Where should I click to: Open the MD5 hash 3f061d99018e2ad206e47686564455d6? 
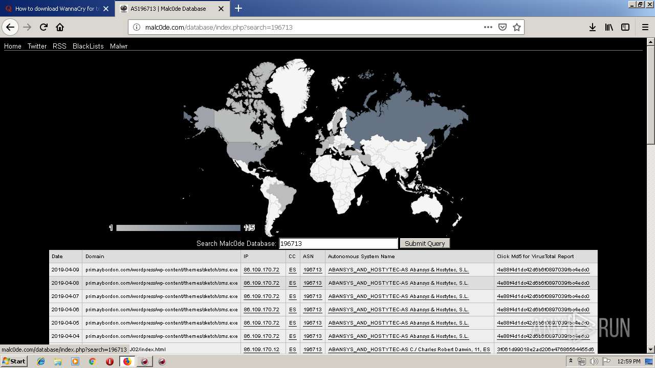545,350
